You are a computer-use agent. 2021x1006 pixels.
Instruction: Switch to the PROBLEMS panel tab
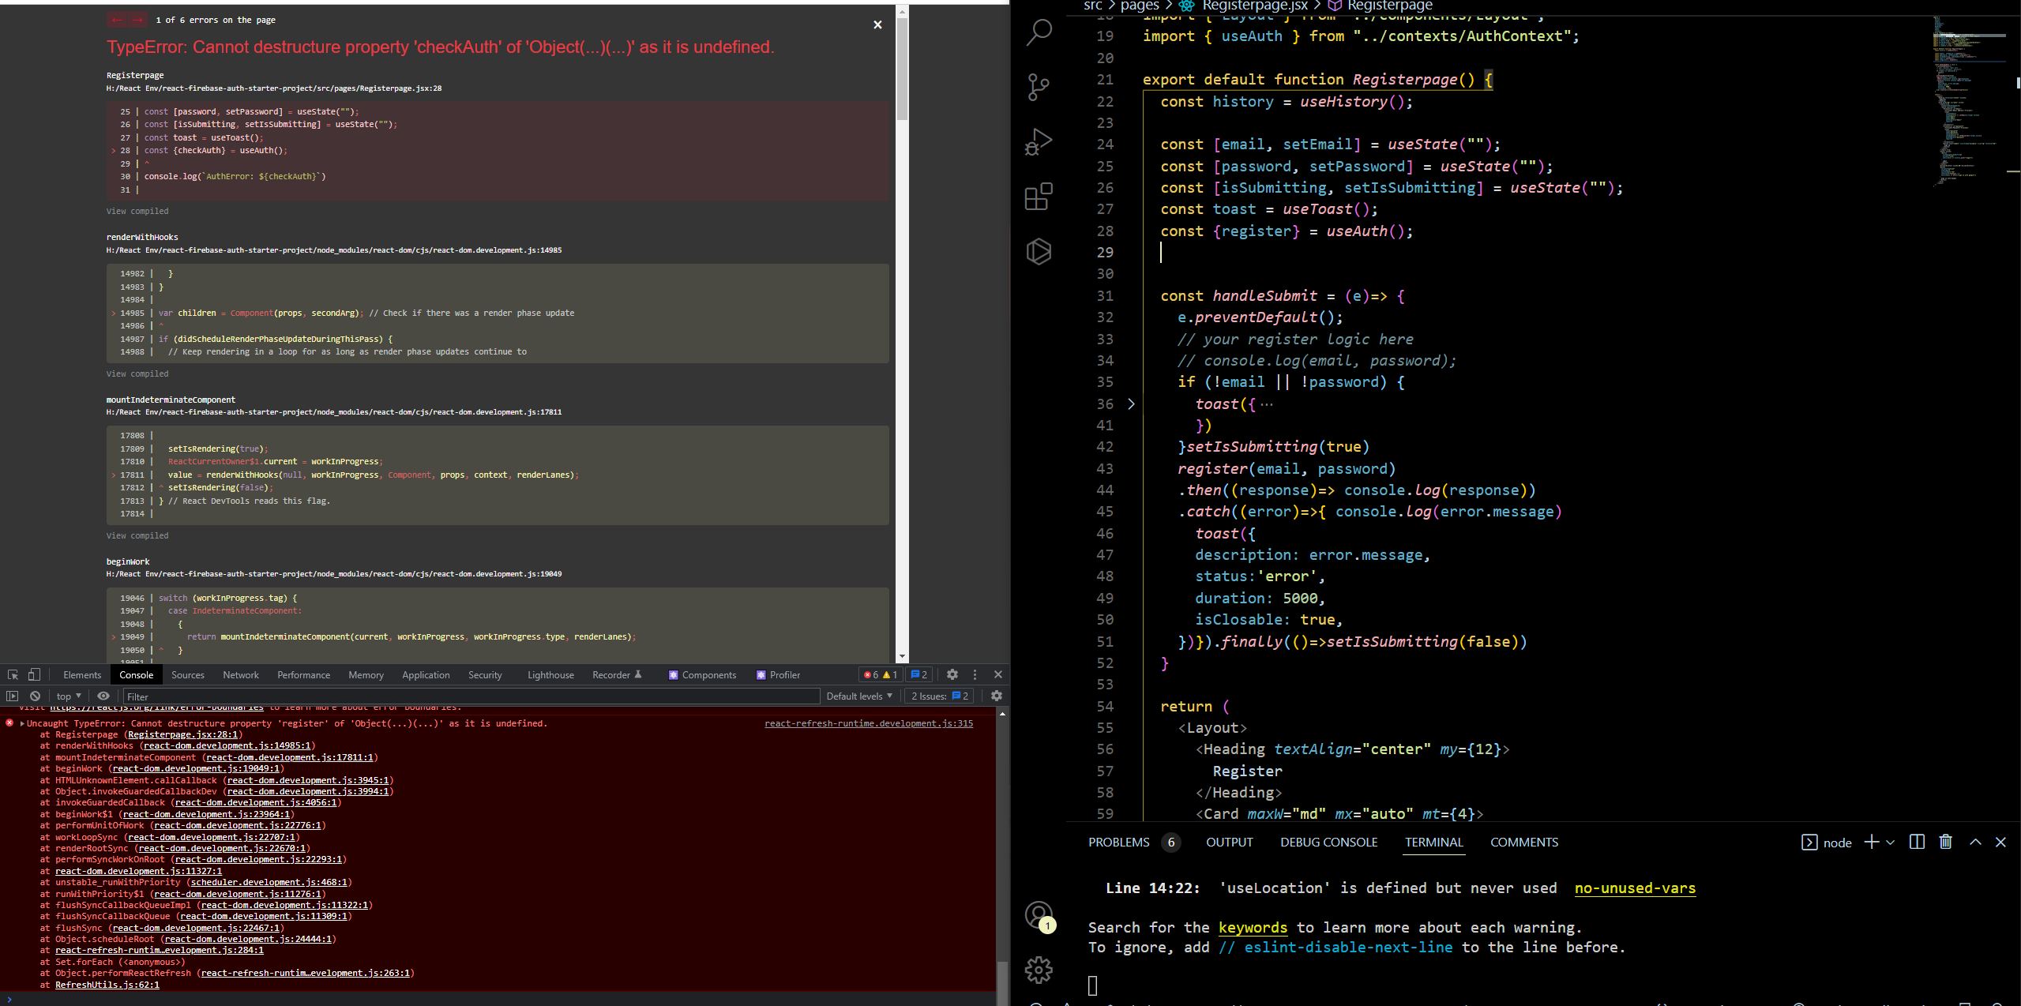coord(1118,842)
